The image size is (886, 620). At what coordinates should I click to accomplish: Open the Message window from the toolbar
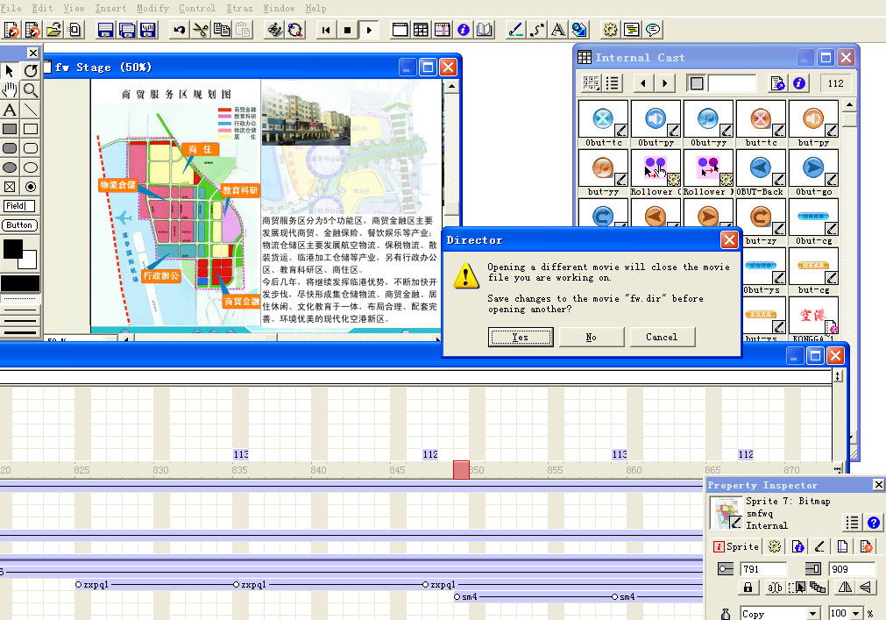click(653, 30)
